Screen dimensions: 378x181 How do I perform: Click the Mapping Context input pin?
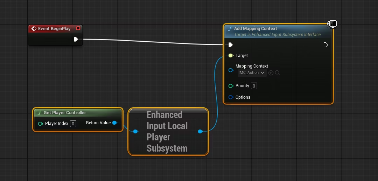click(231, 70)
